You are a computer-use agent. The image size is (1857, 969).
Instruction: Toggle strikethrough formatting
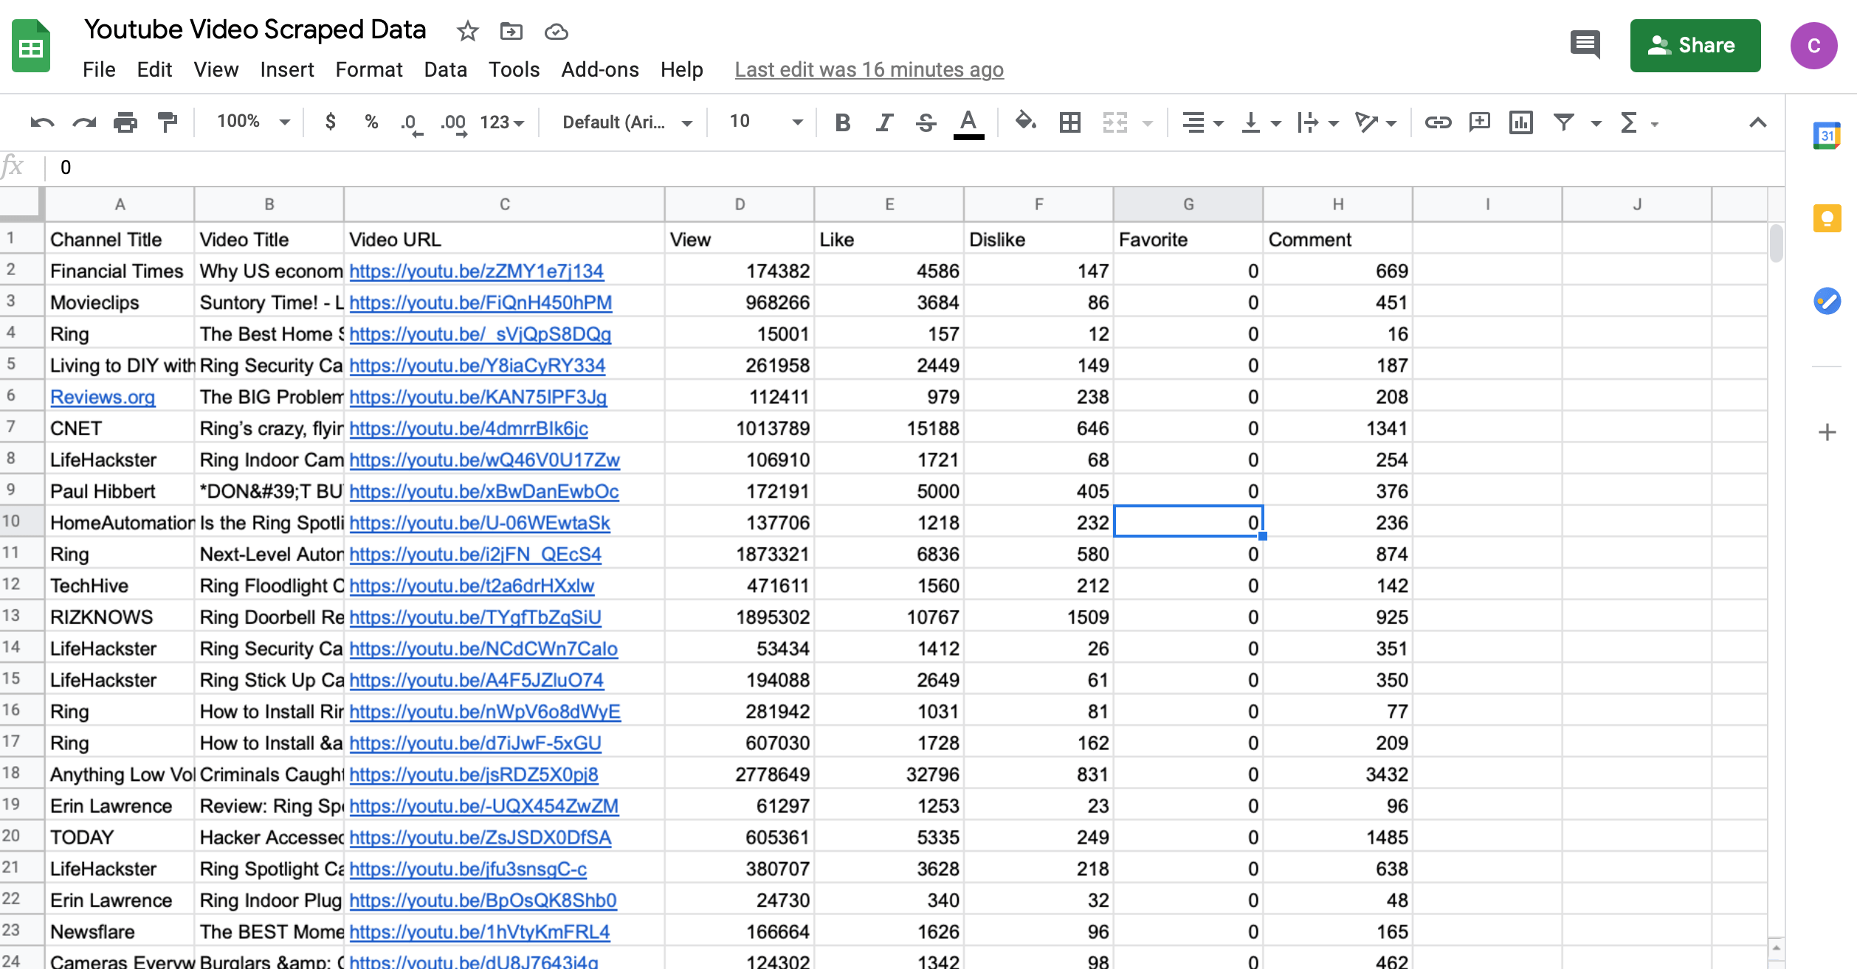(926, 122)
